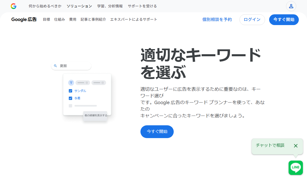
Task: Dismiss the チャットで相談 banner
Action: pyautogui.click(x=296, y=146)
